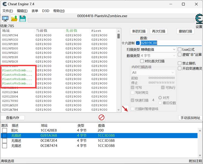The image size is (203, 164).
Task: Click 高级选项 in the status bar
Action: coord(8,161)
